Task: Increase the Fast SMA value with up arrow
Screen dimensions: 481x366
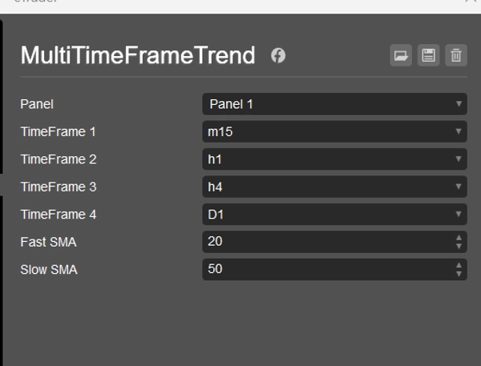Action: point(459,237)
